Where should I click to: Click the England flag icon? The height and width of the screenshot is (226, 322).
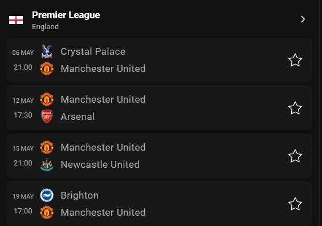click(x=16, y=20)
